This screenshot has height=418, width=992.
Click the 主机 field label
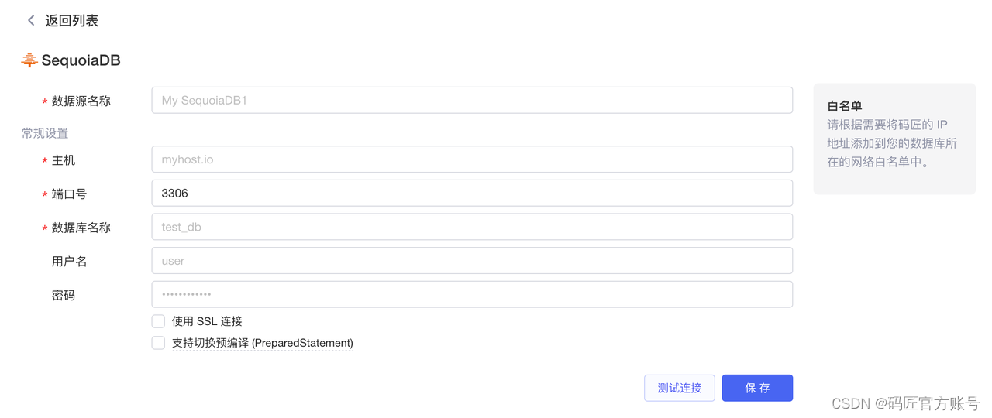pos(64,160)
